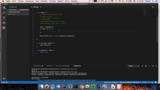
Task: Open IntelliJ IDEA from the Dock
Action: click(x=64, y=87)
